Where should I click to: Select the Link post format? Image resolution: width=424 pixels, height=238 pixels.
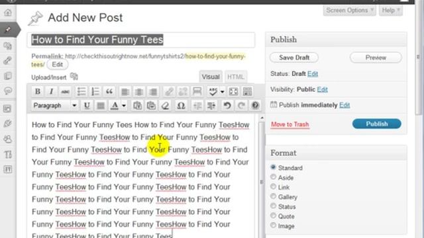click(274, 186)
